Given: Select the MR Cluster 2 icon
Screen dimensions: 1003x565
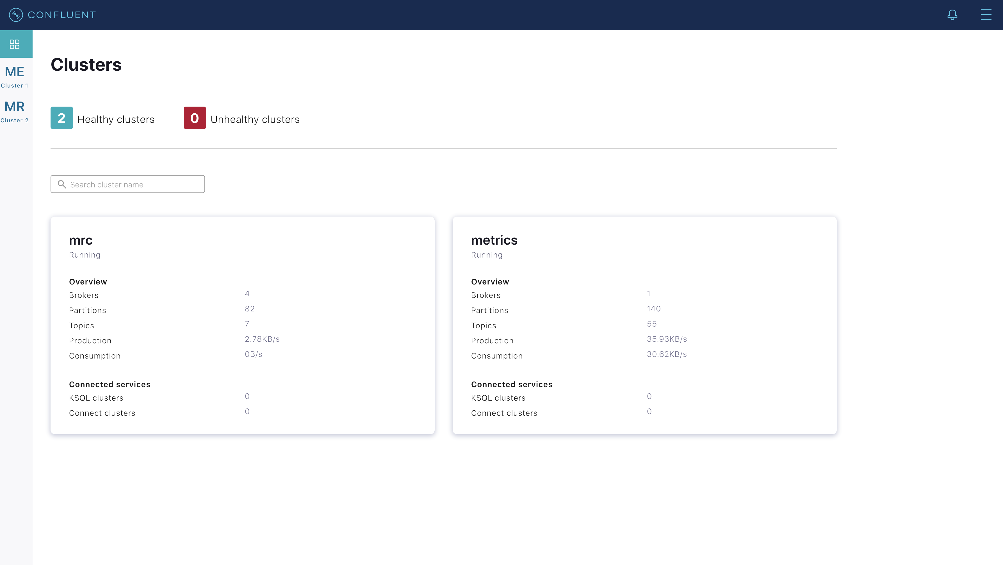Looking at the screenshot, I should (x=15, y=110).
